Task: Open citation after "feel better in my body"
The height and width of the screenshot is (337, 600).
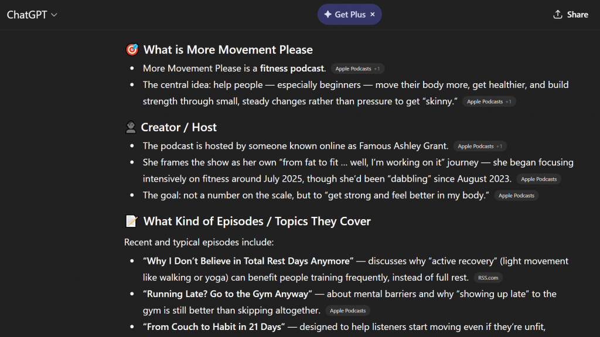Action: (516, 195)
